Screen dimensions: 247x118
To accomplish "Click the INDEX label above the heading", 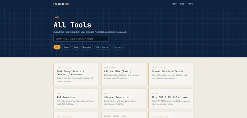I will (57, 17).
